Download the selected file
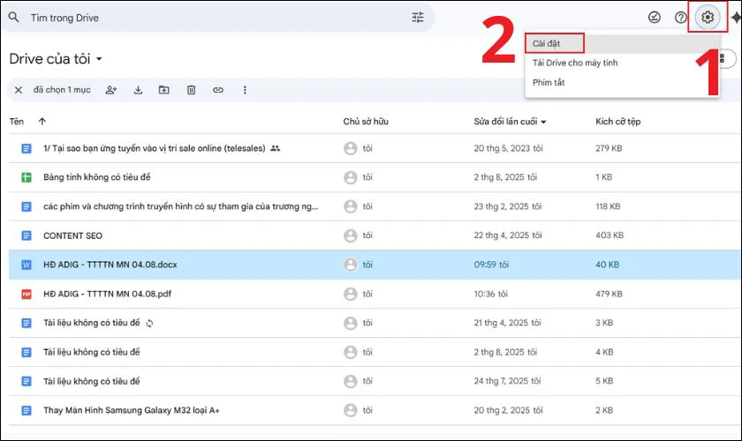The height and width of the screenshot is (441, 742). [138, 90]
